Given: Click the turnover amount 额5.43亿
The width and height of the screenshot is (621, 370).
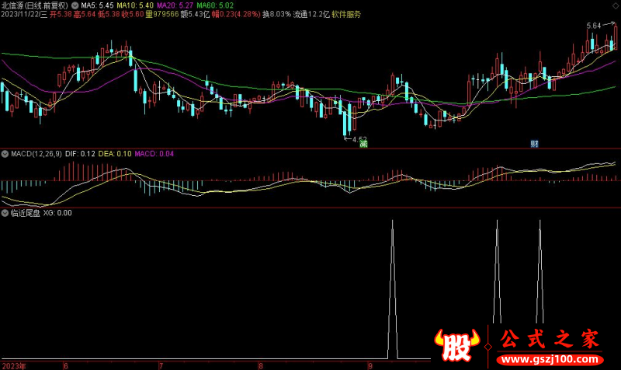Looking at the screenshot, I should [x=195, y=14].
